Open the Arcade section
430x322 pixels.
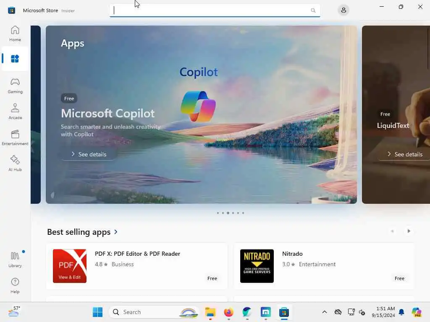15,112
